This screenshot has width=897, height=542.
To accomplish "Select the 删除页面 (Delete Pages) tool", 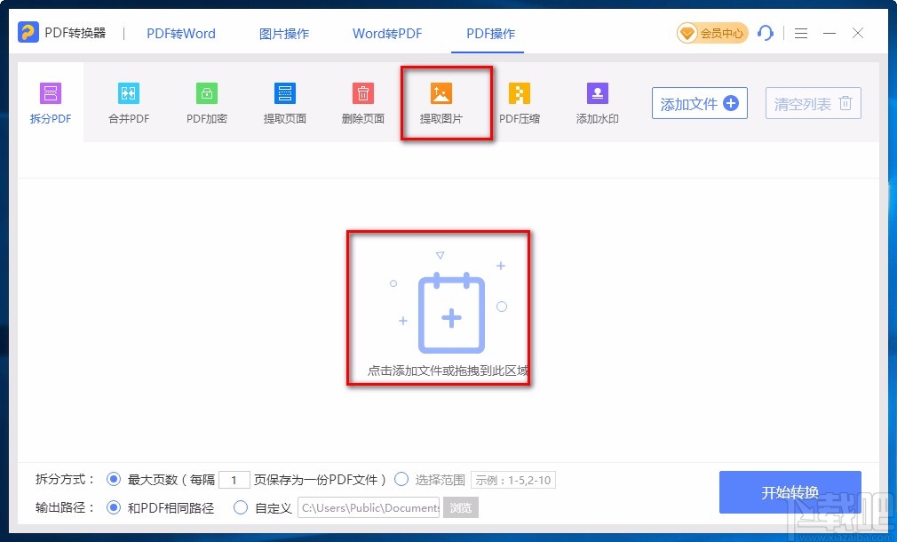I will [x=362, y=100].
